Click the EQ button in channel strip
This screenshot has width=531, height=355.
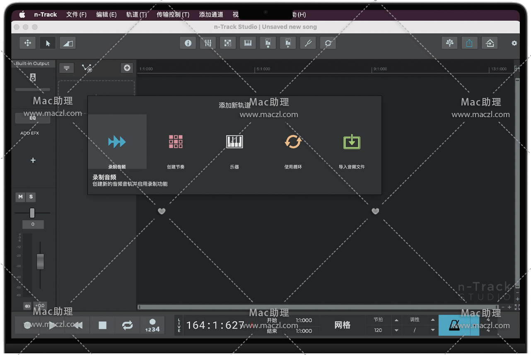coord(32,118)
